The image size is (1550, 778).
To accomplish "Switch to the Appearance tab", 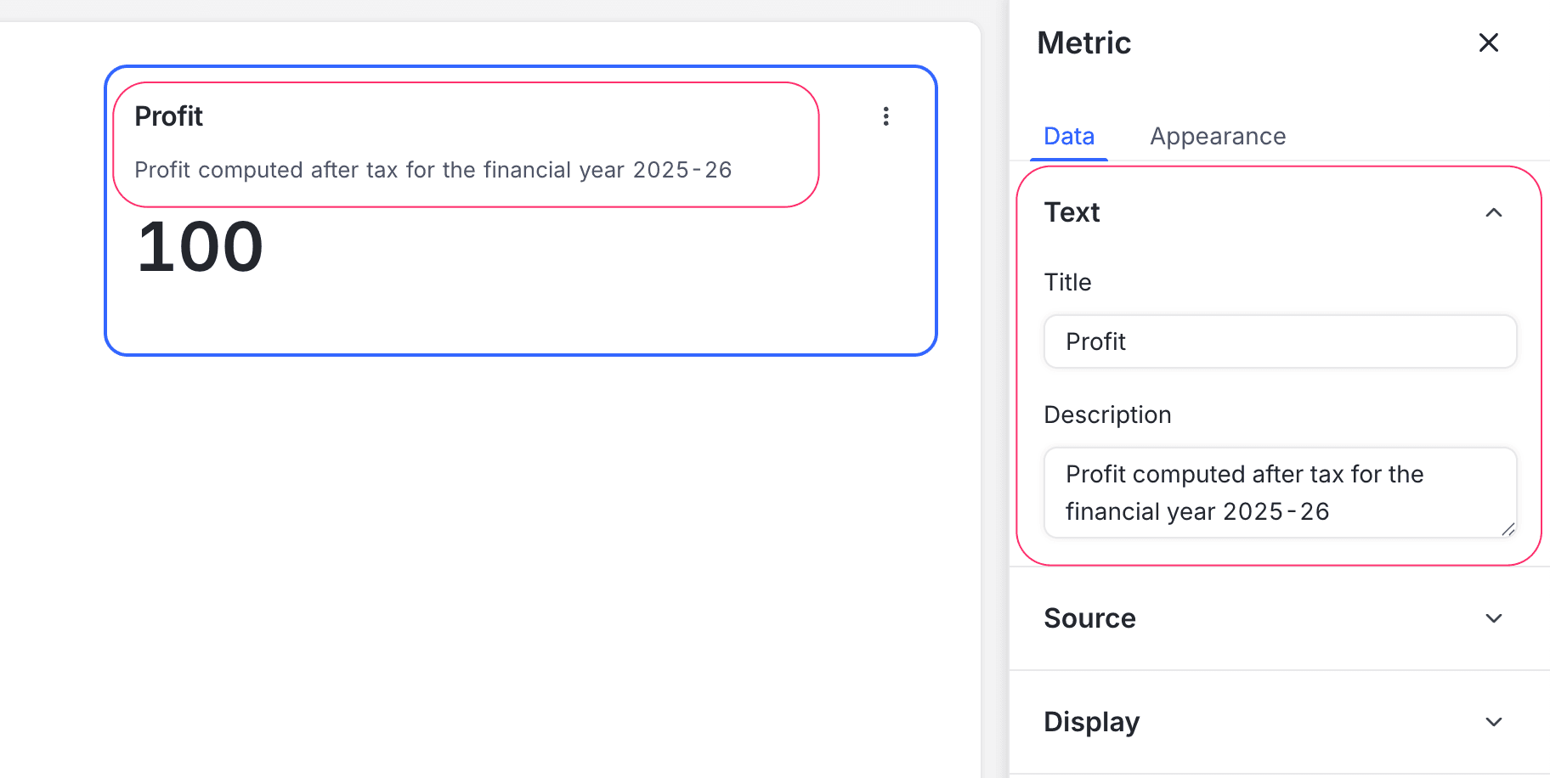I will coord(1217,137).
